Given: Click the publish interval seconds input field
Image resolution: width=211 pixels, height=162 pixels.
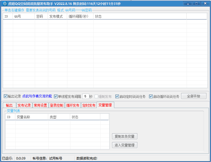Looking at the screenshot, I should point(85,96).
